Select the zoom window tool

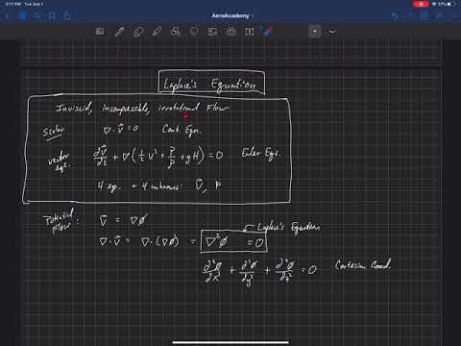click(x=100, y=32)
